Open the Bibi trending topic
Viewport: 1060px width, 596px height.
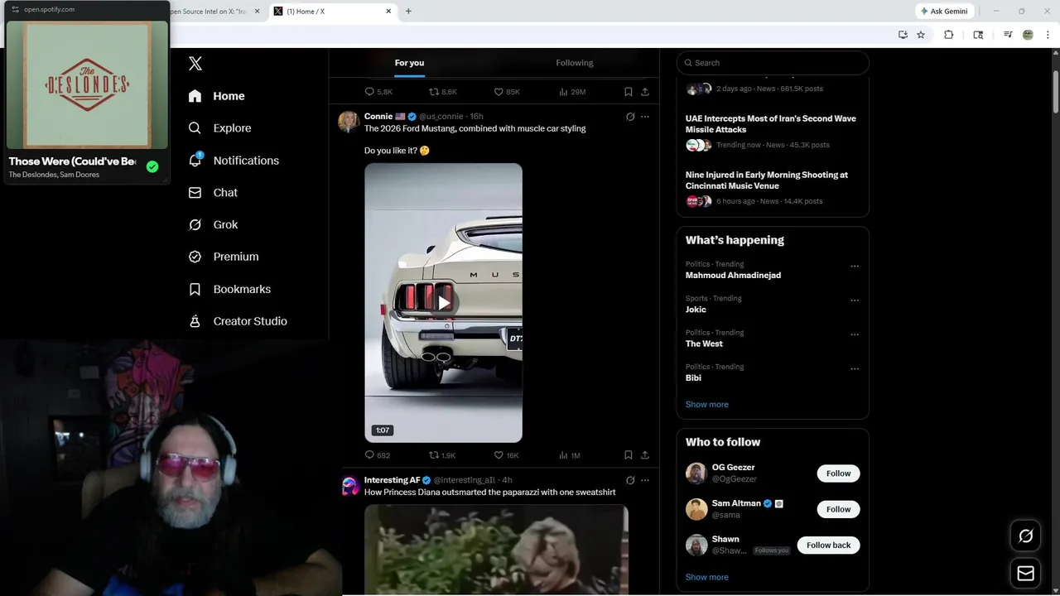[x=693, y=377]
